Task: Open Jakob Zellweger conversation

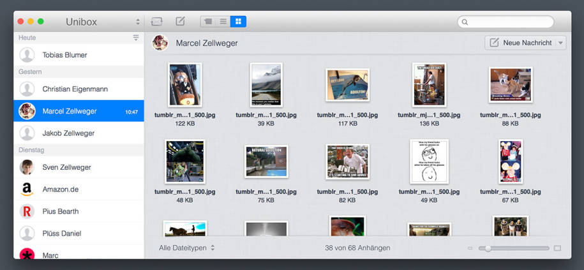Action: coord(79,133)
